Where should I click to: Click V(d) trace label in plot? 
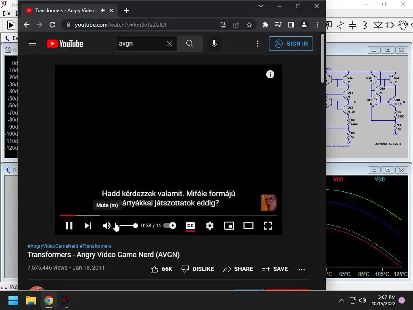(380, 179)
